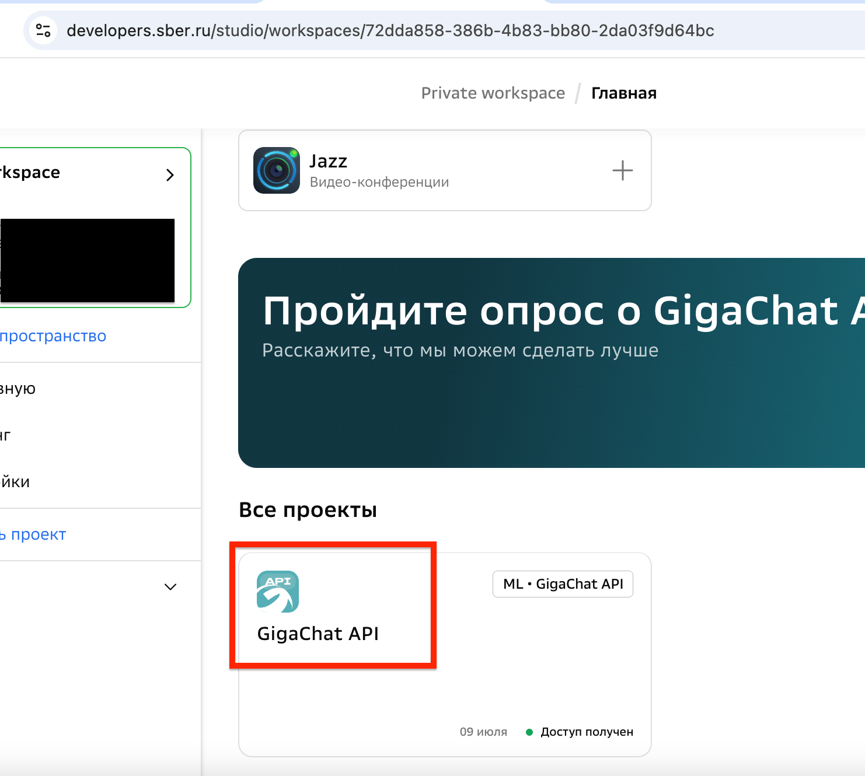Click the 09 июля date text
865x776 pixels.
pyautogui.click(x=483, y=732)
